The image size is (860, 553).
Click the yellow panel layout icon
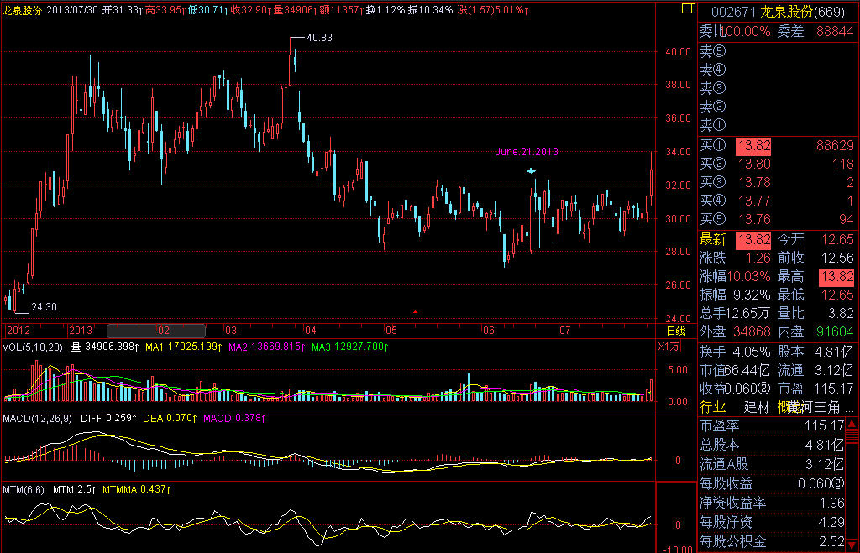tap(688, 10)
